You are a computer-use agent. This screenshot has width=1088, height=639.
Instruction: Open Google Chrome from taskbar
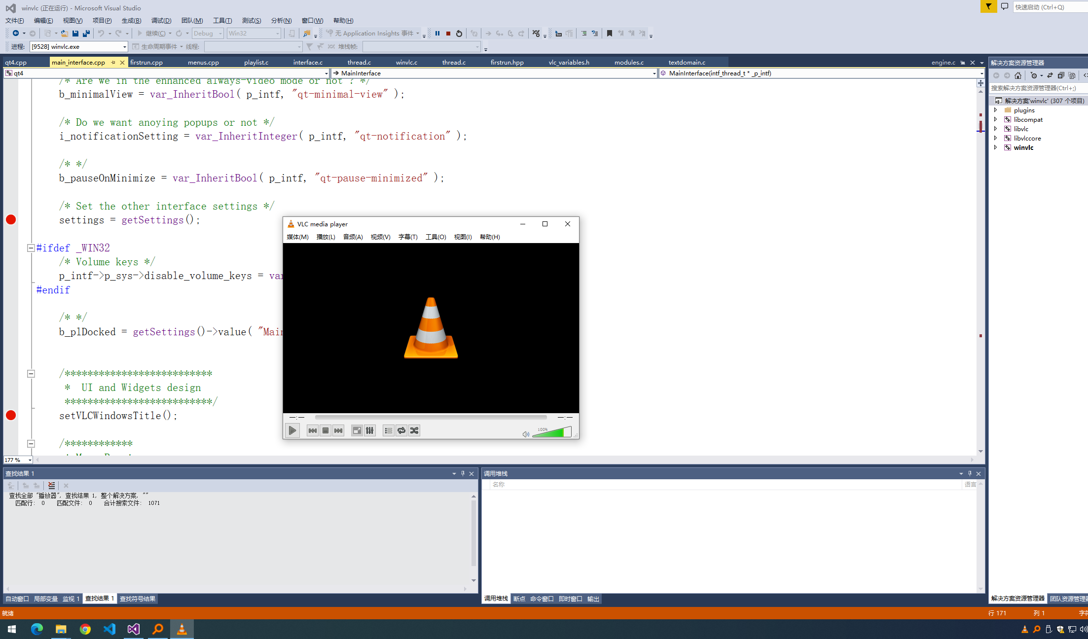pyautogui.click(x=85, y=629)
